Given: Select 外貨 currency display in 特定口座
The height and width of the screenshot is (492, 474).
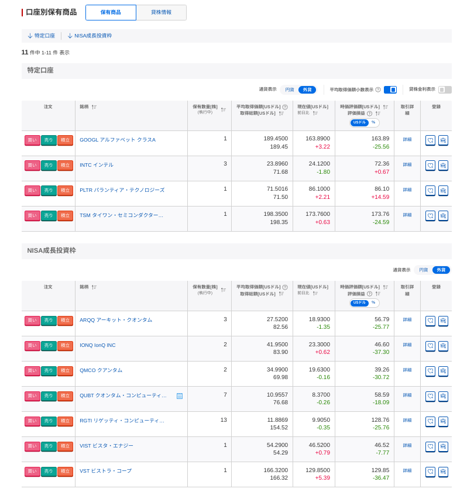Looking at the screenshot, I should pos(307,90).
